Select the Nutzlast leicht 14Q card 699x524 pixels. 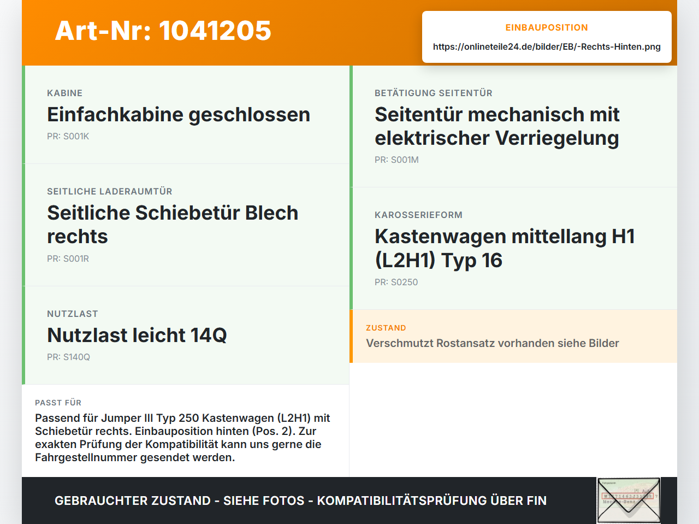coord(186,335)
